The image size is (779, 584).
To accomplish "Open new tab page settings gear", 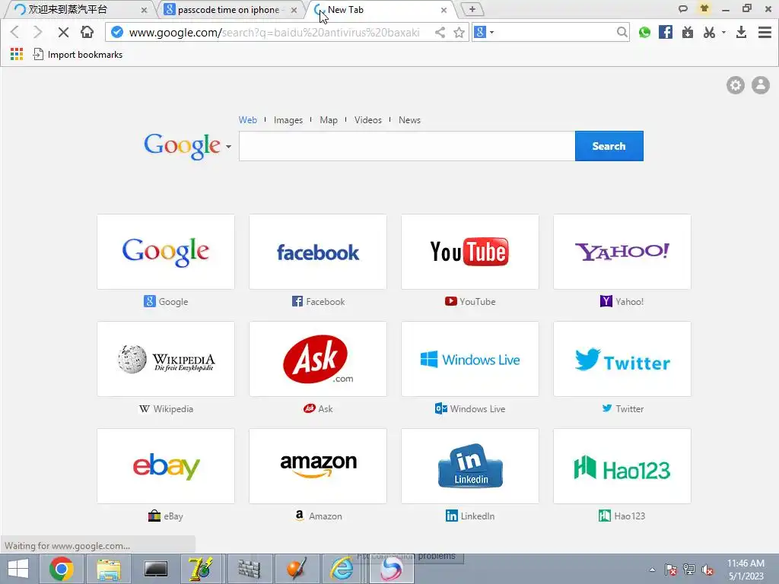I will [736, 85].
